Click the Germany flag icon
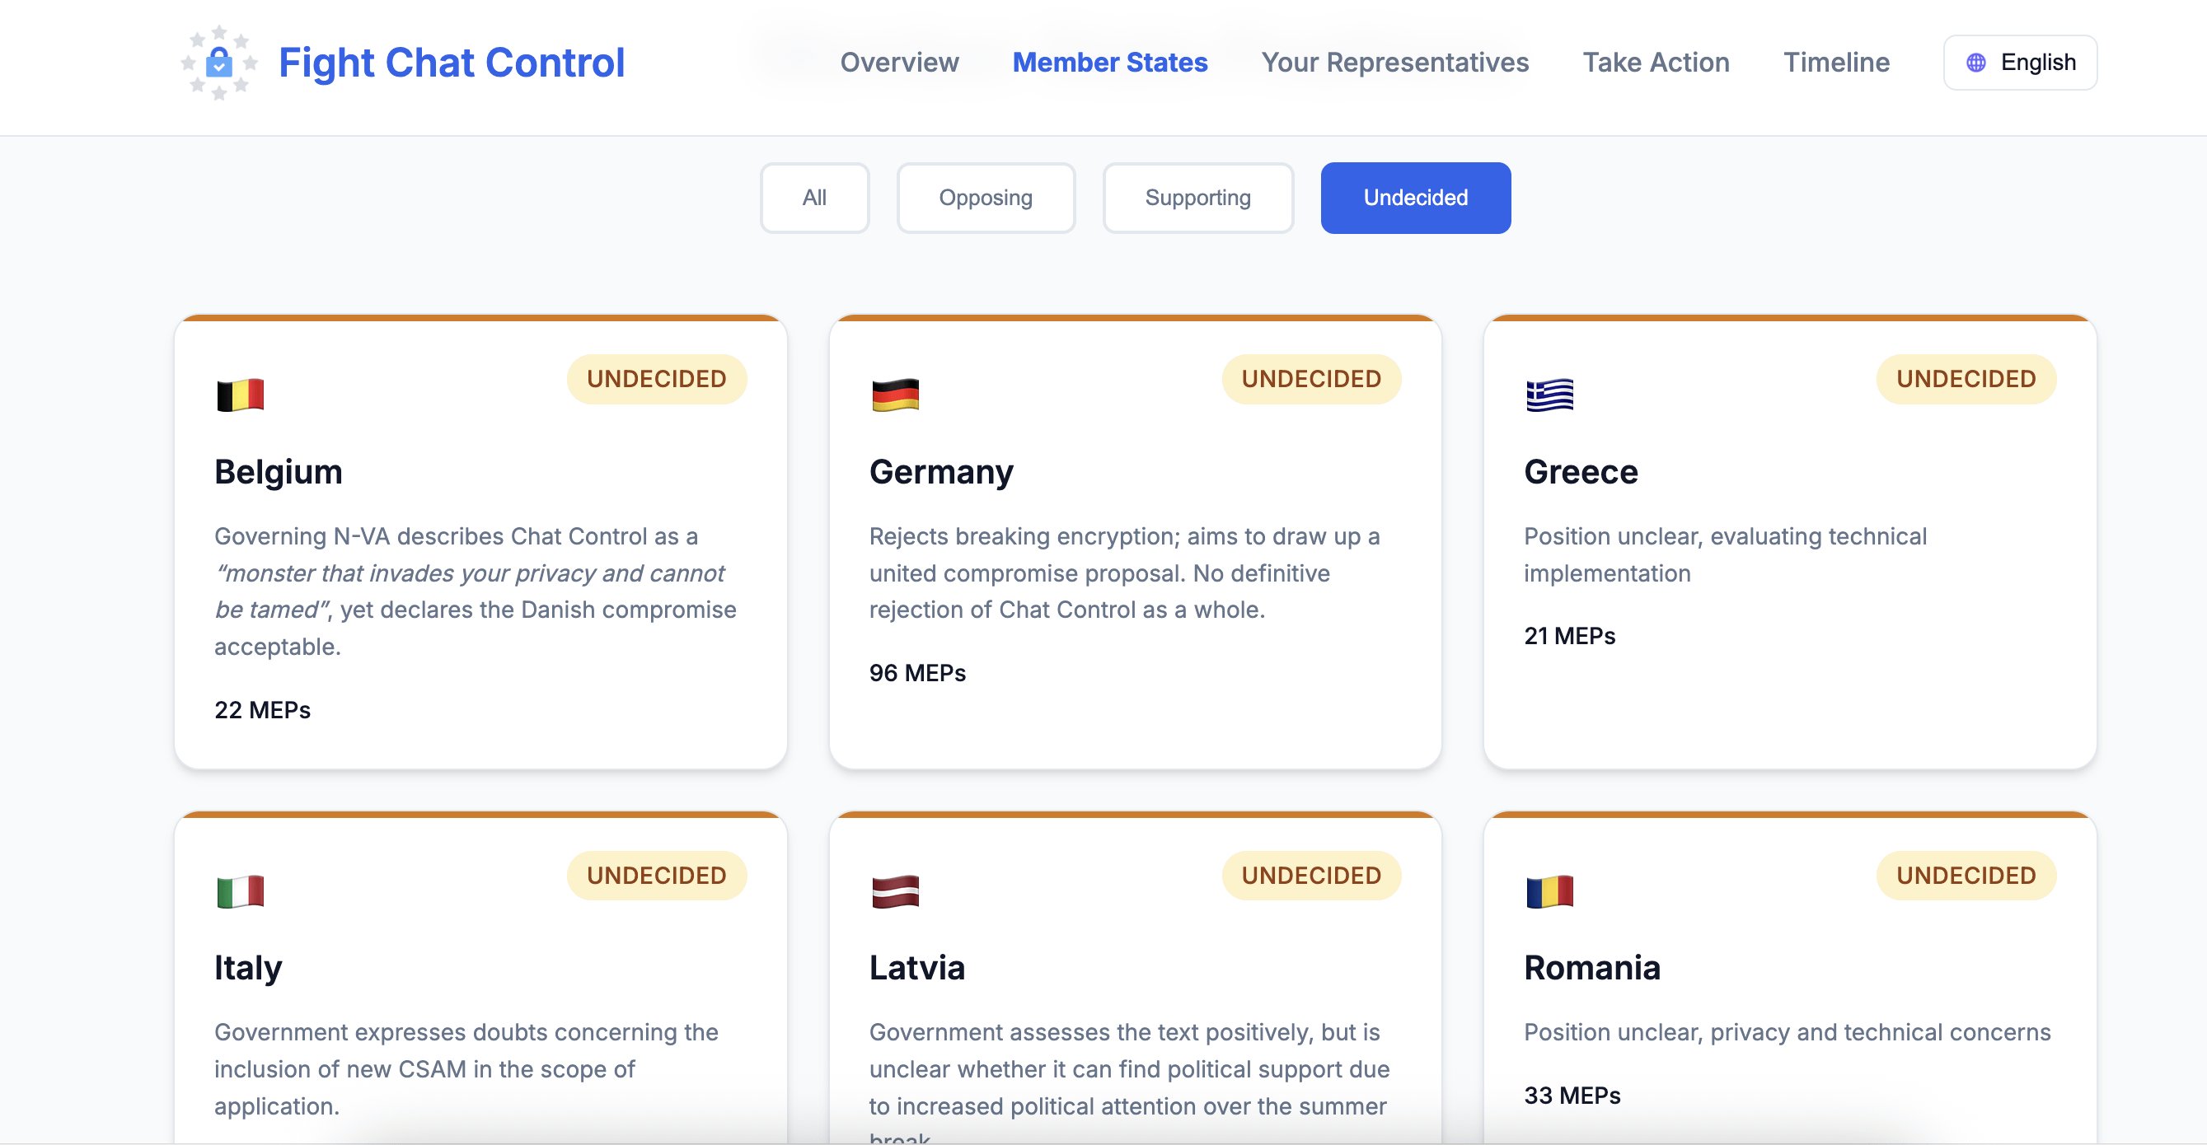This screenshot has width=2207, height=1145. coord(894,395)
